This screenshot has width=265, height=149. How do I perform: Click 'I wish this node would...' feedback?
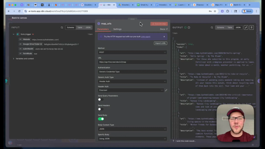(185, 141)
